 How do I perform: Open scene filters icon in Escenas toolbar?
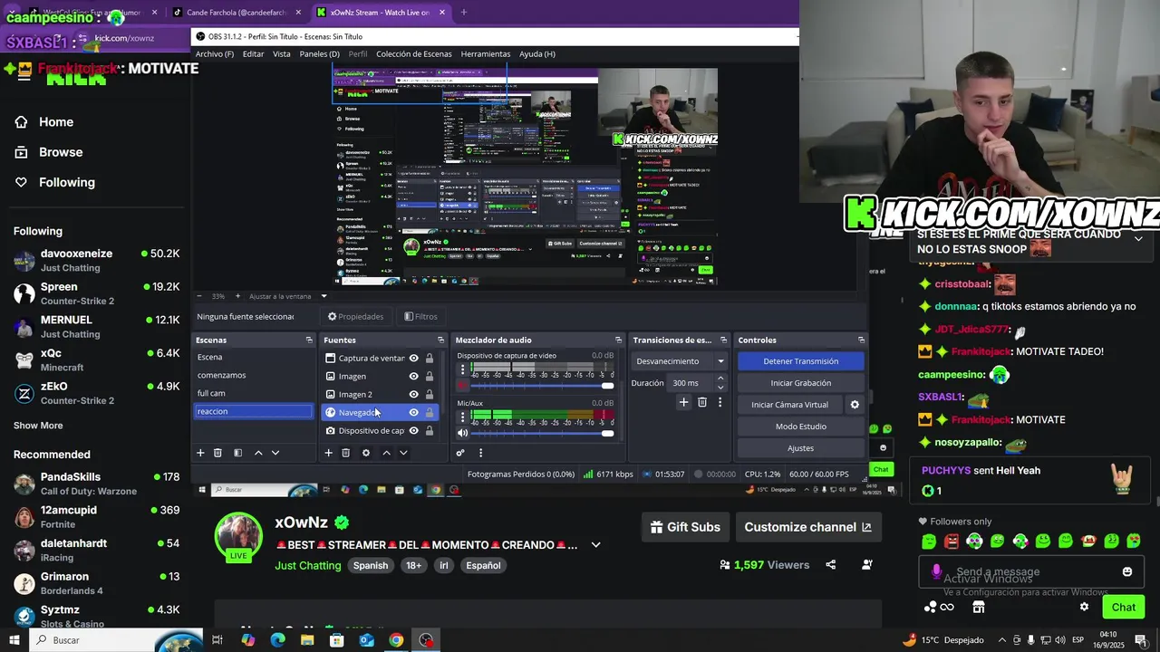coord(237,453)
